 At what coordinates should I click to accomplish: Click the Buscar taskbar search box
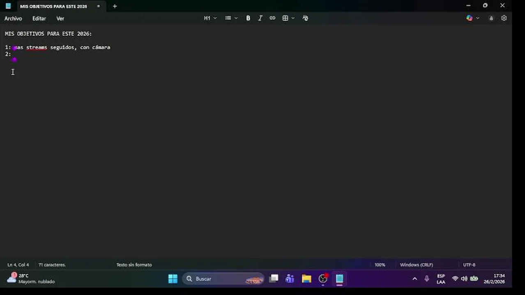point(223,279)
